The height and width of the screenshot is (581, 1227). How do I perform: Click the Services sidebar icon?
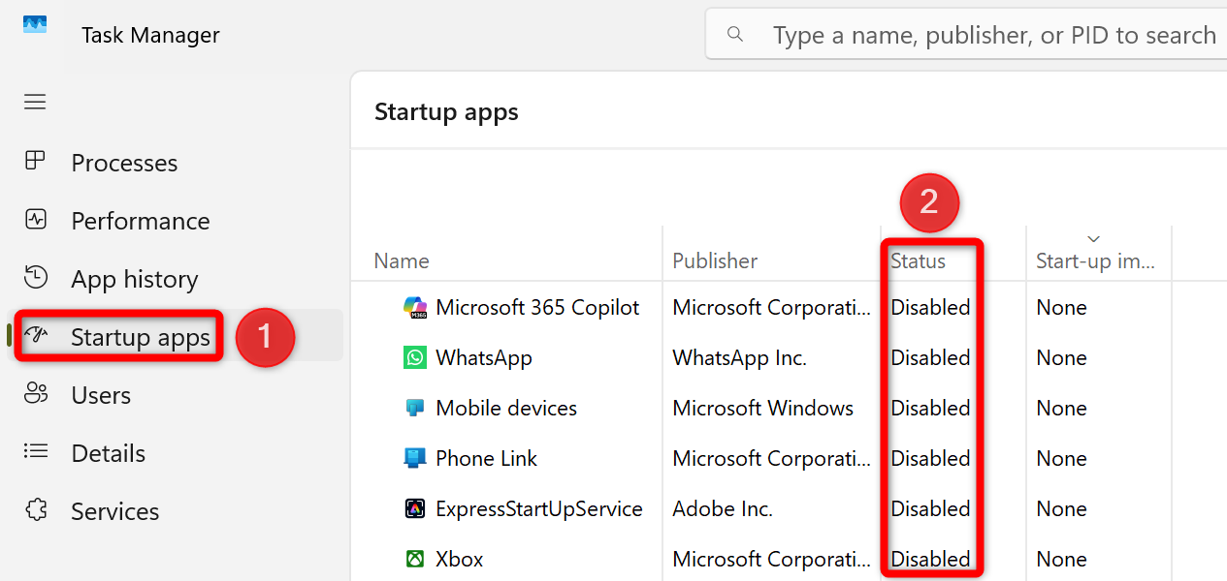35,510
